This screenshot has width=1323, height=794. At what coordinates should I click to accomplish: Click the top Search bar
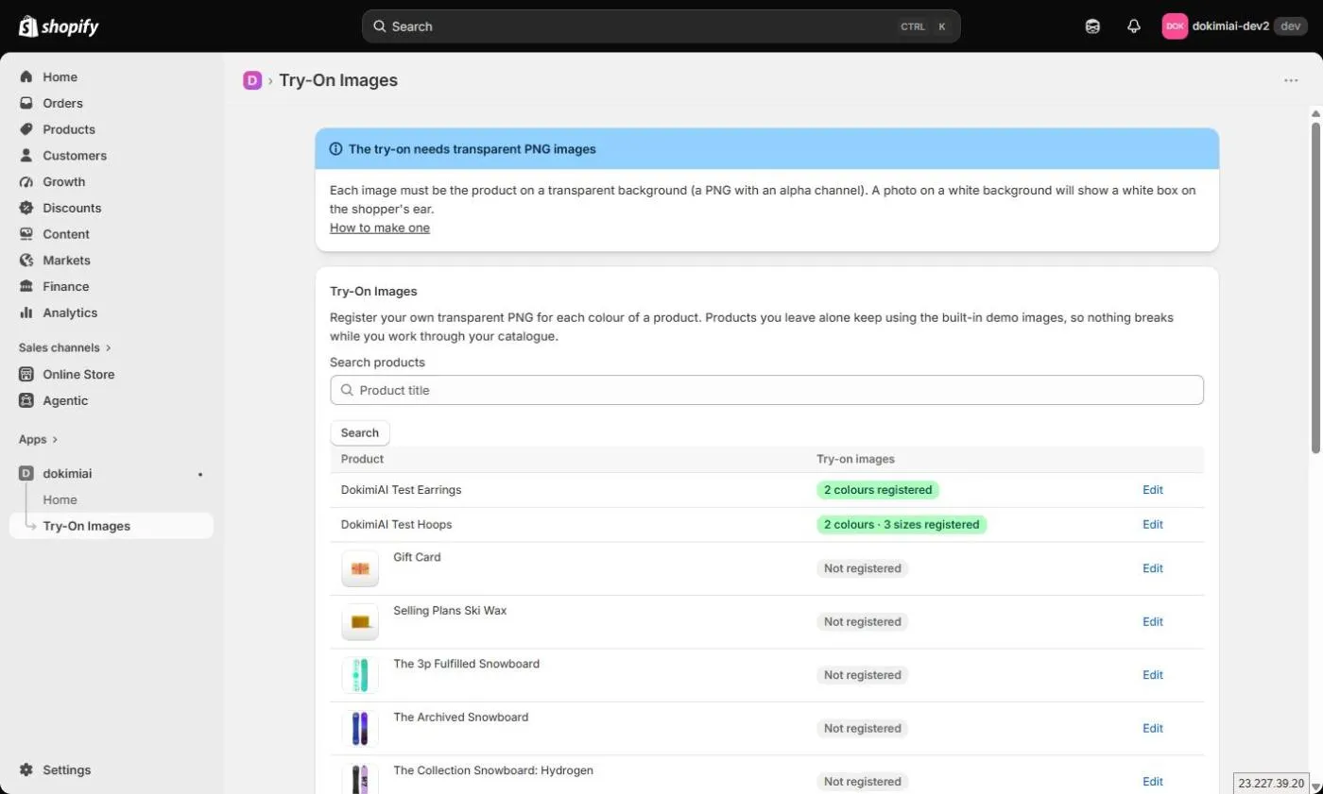pos(661,26)
